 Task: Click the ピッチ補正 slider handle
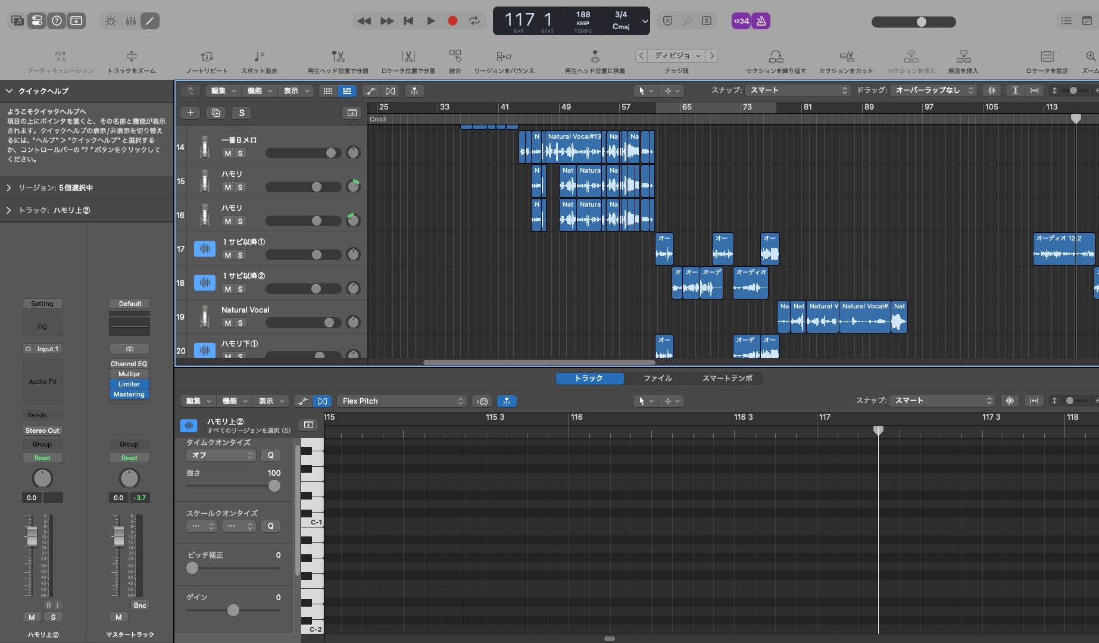pos(192,568)
